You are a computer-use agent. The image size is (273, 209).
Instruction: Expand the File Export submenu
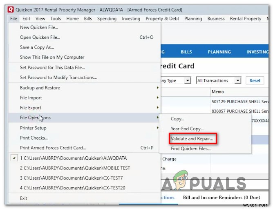pos(85,108)
